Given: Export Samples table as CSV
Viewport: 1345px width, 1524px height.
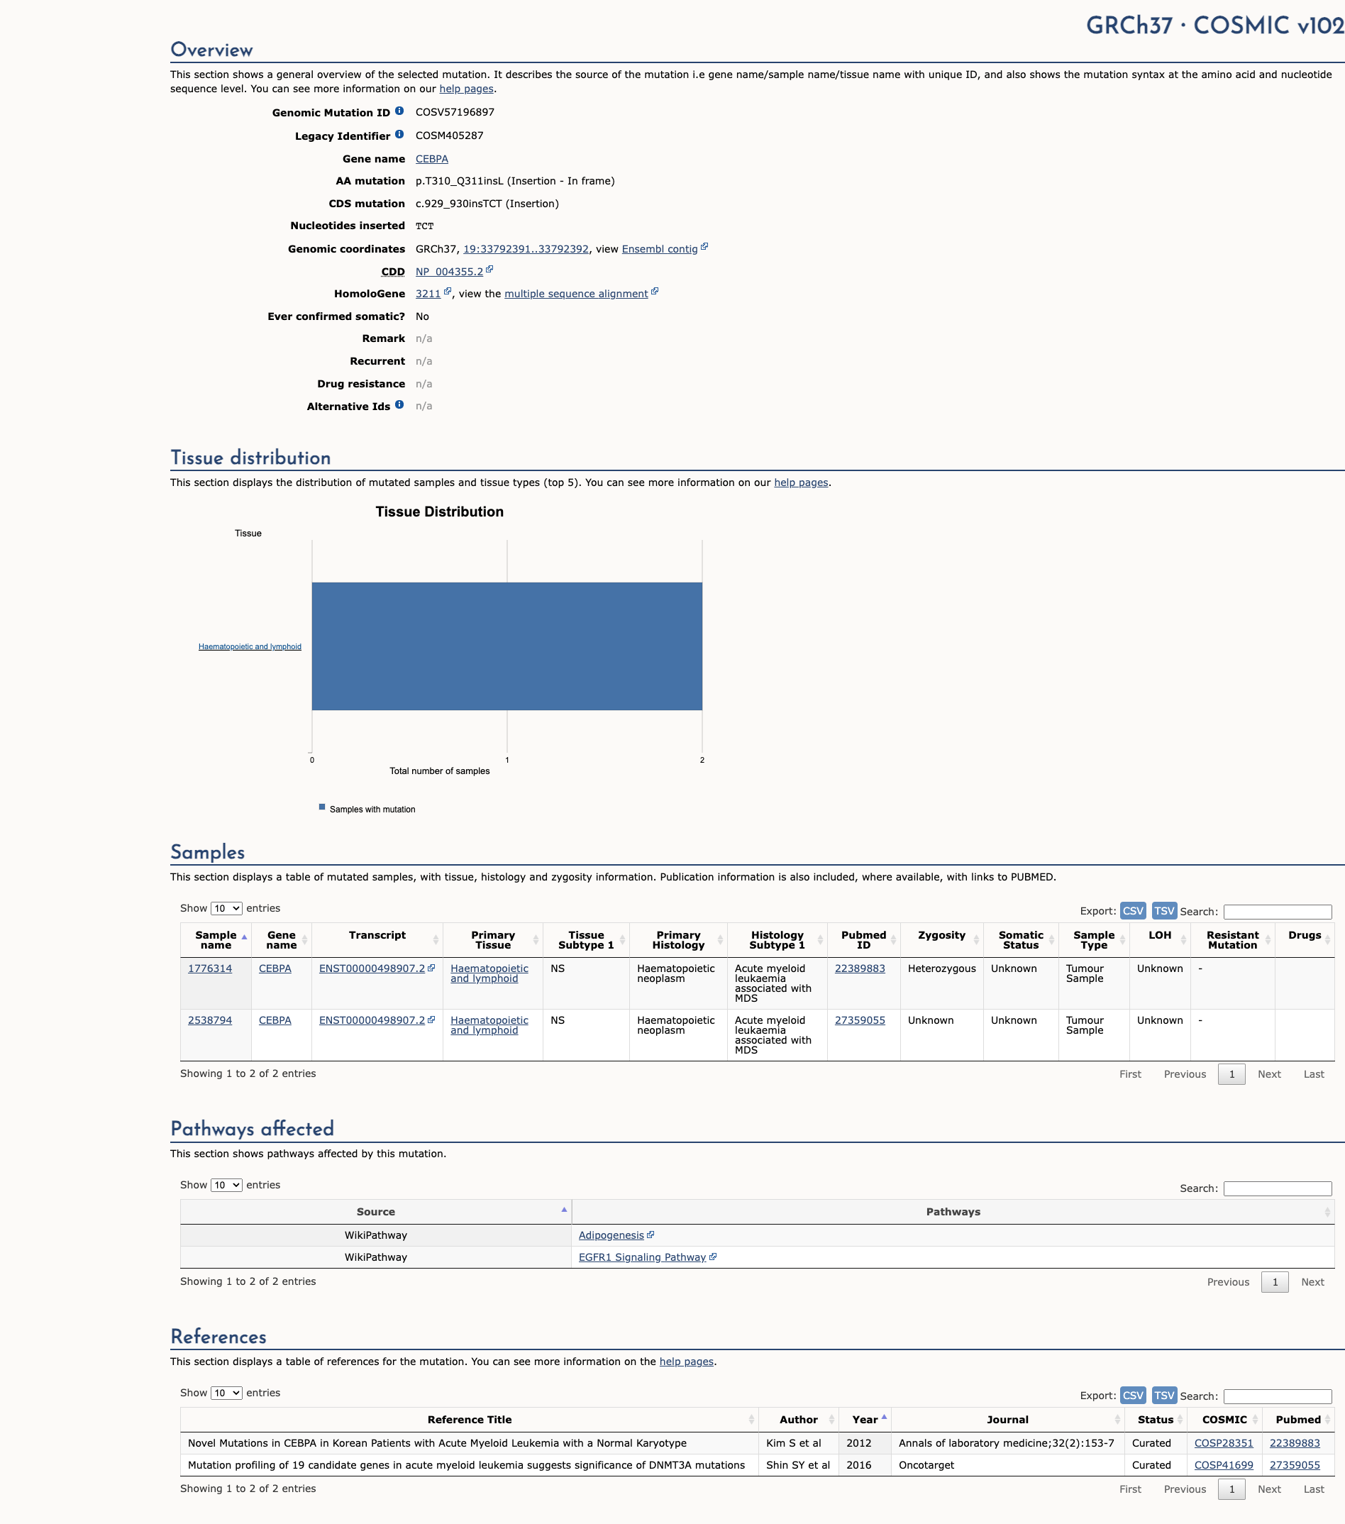Looking at the screenshot, I should pyautogui.click(x=1134, y=910).
